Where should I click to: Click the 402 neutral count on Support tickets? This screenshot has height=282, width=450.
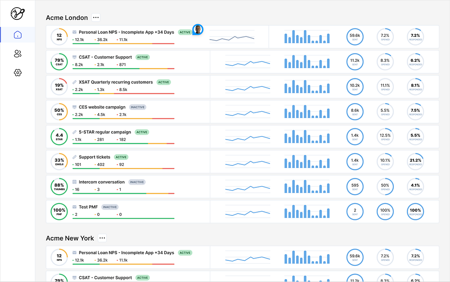101,164
